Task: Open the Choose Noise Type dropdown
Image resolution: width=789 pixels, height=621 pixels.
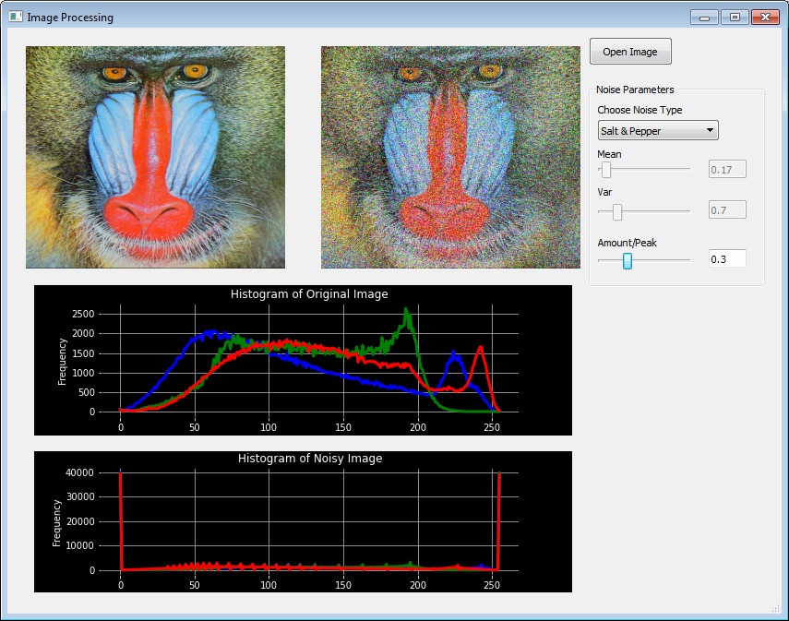Action: click(x=657, y=130)
